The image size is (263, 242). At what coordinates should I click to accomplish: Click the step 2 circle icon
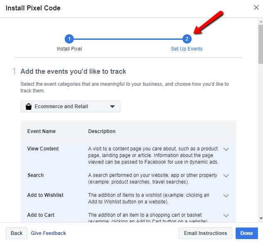coord(187,39)
